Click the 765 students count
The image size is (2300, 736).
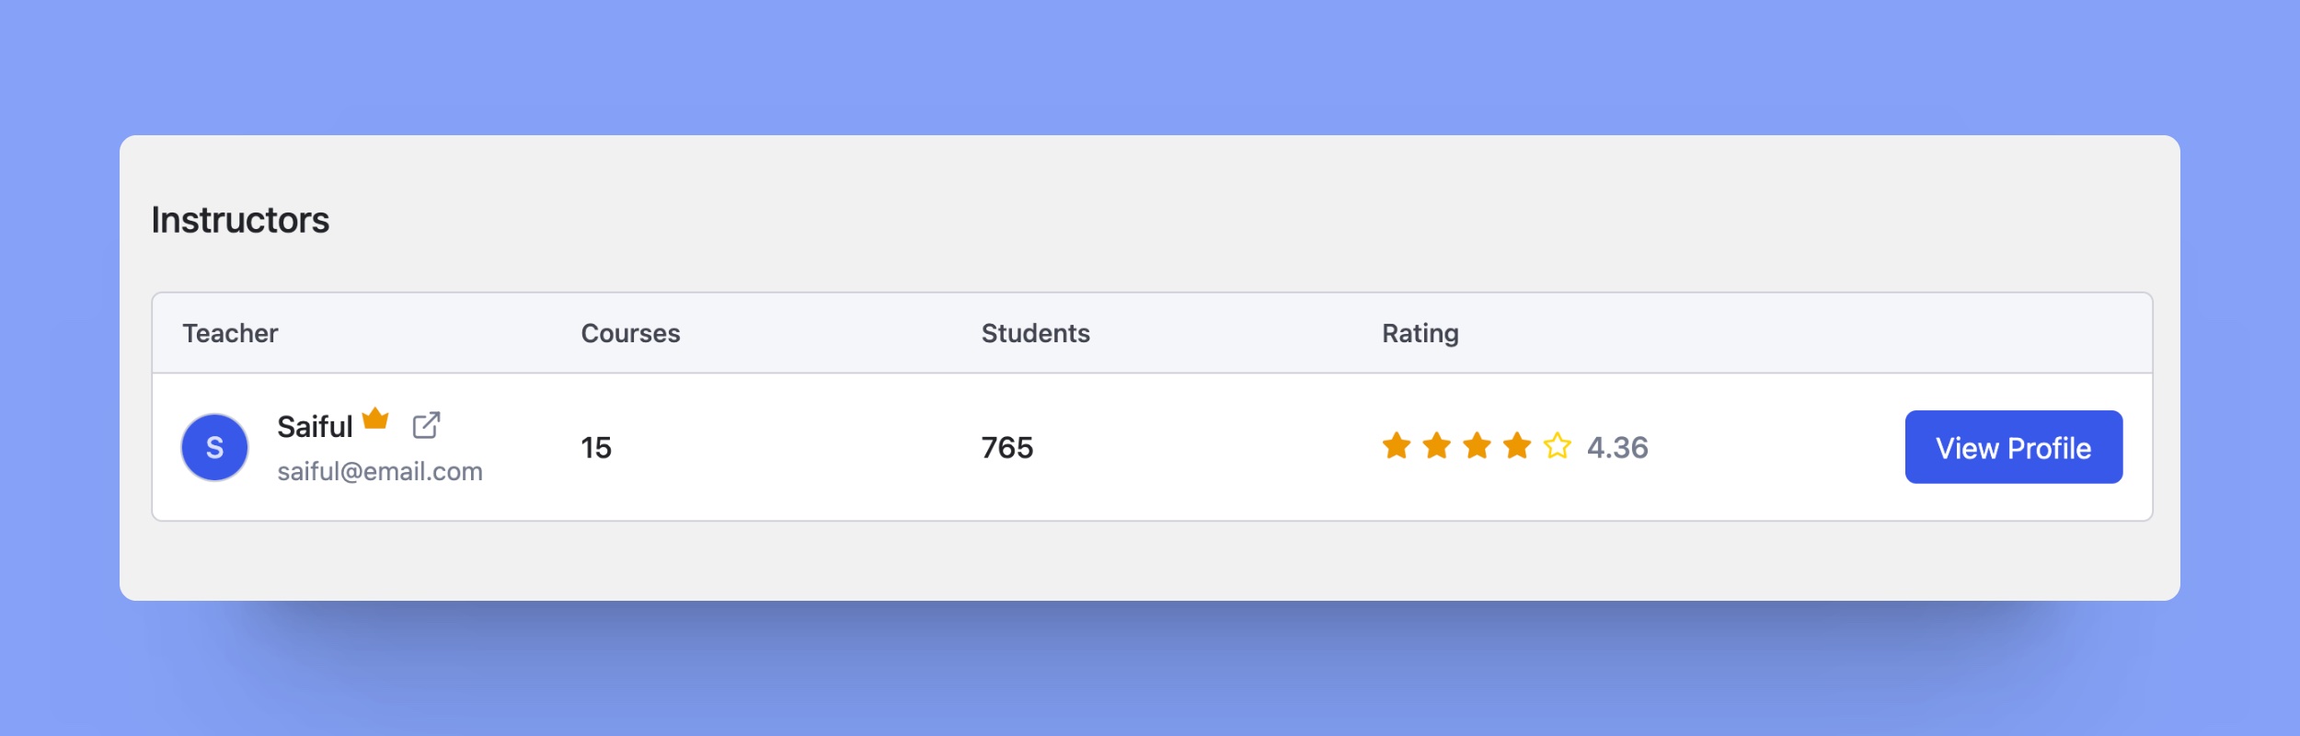[x=1007, y=448]
